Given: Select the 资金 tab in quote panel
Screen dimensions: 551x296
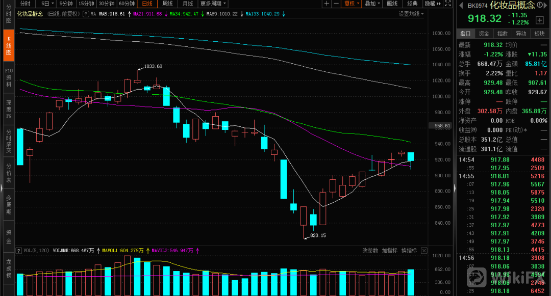Looking at the screenshot, I should (x=484, y=34).
